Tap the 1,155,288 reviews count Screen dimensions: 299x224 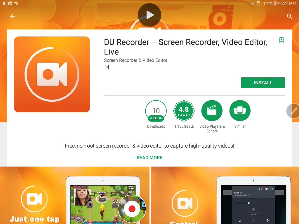coord(184,127)
